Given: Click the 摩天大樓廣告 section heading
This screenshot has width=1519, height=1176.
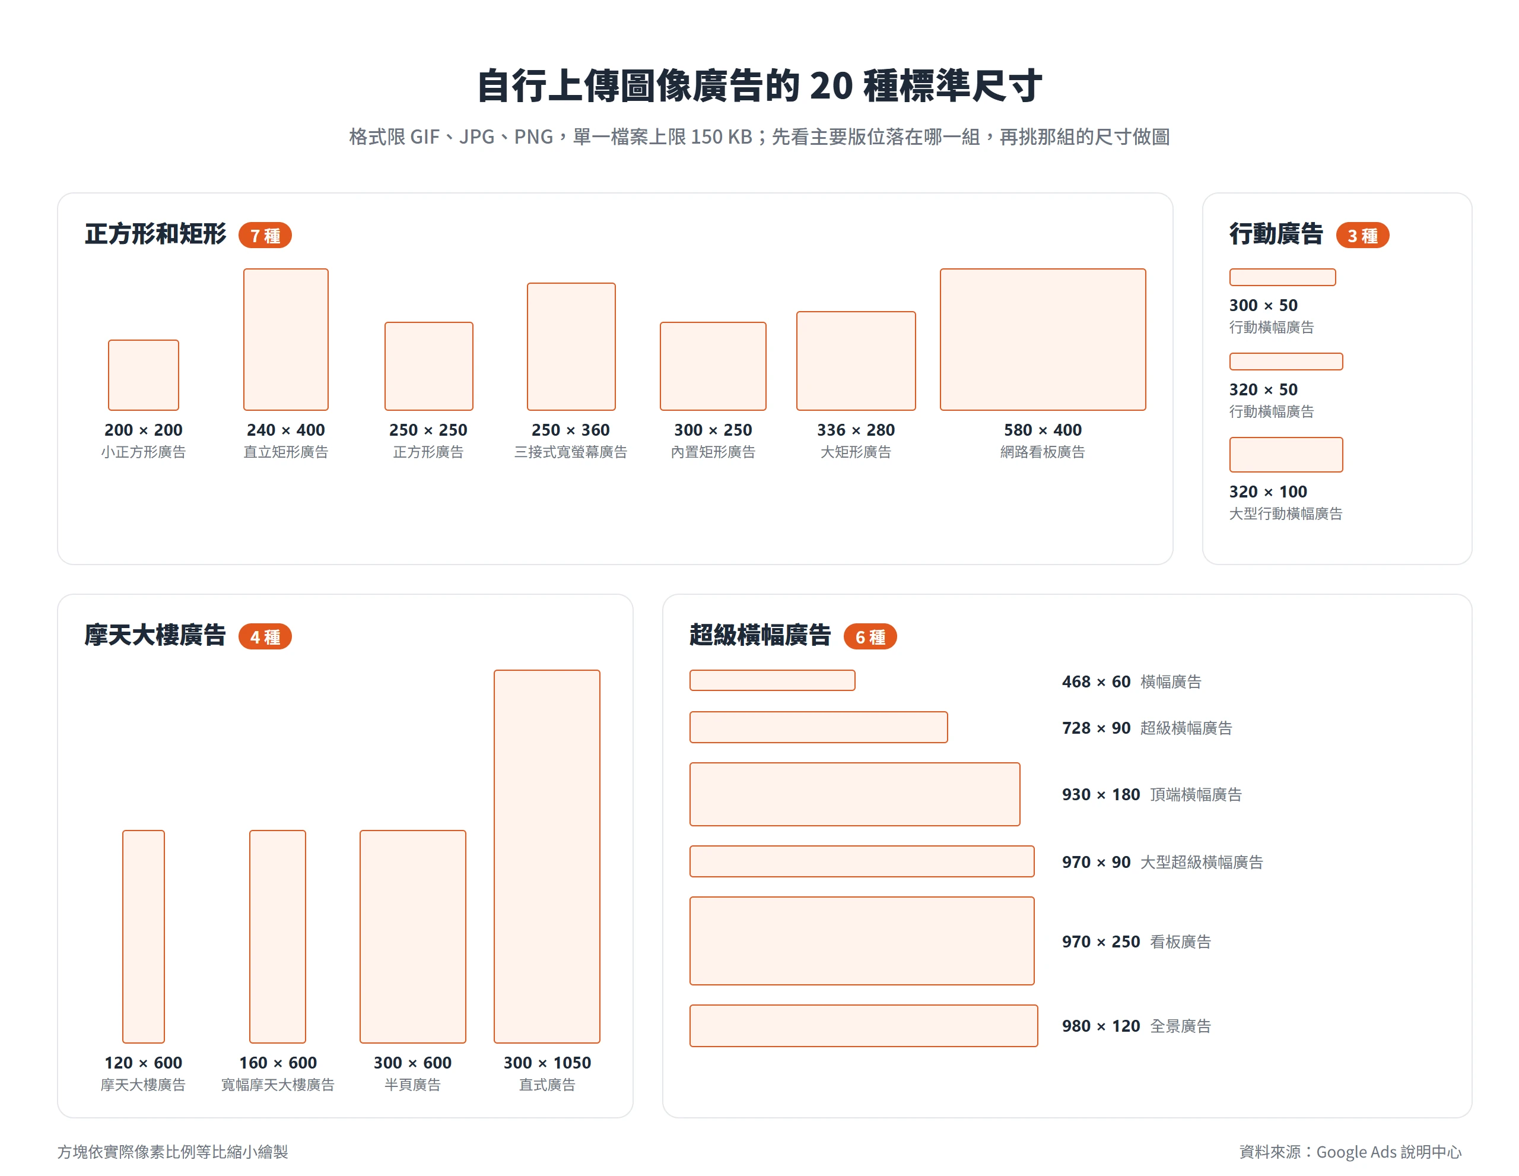Looking at the screenshot, I should click(x=155, y=635).
